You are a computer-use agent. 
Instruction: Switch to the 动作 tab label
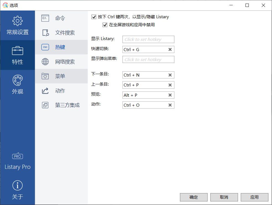60,91
